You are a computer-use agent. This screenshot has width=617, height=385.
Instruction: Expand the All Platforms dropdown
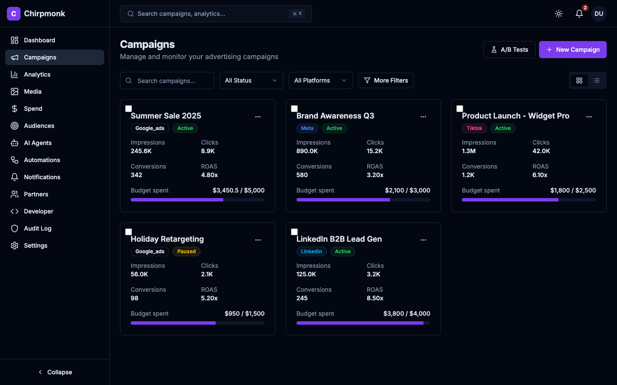[x=320, y=80]
